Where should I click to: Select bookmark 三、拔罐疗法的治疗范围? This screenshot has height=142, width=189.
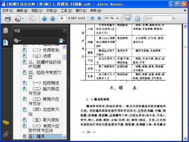click(x=45, y=64)
